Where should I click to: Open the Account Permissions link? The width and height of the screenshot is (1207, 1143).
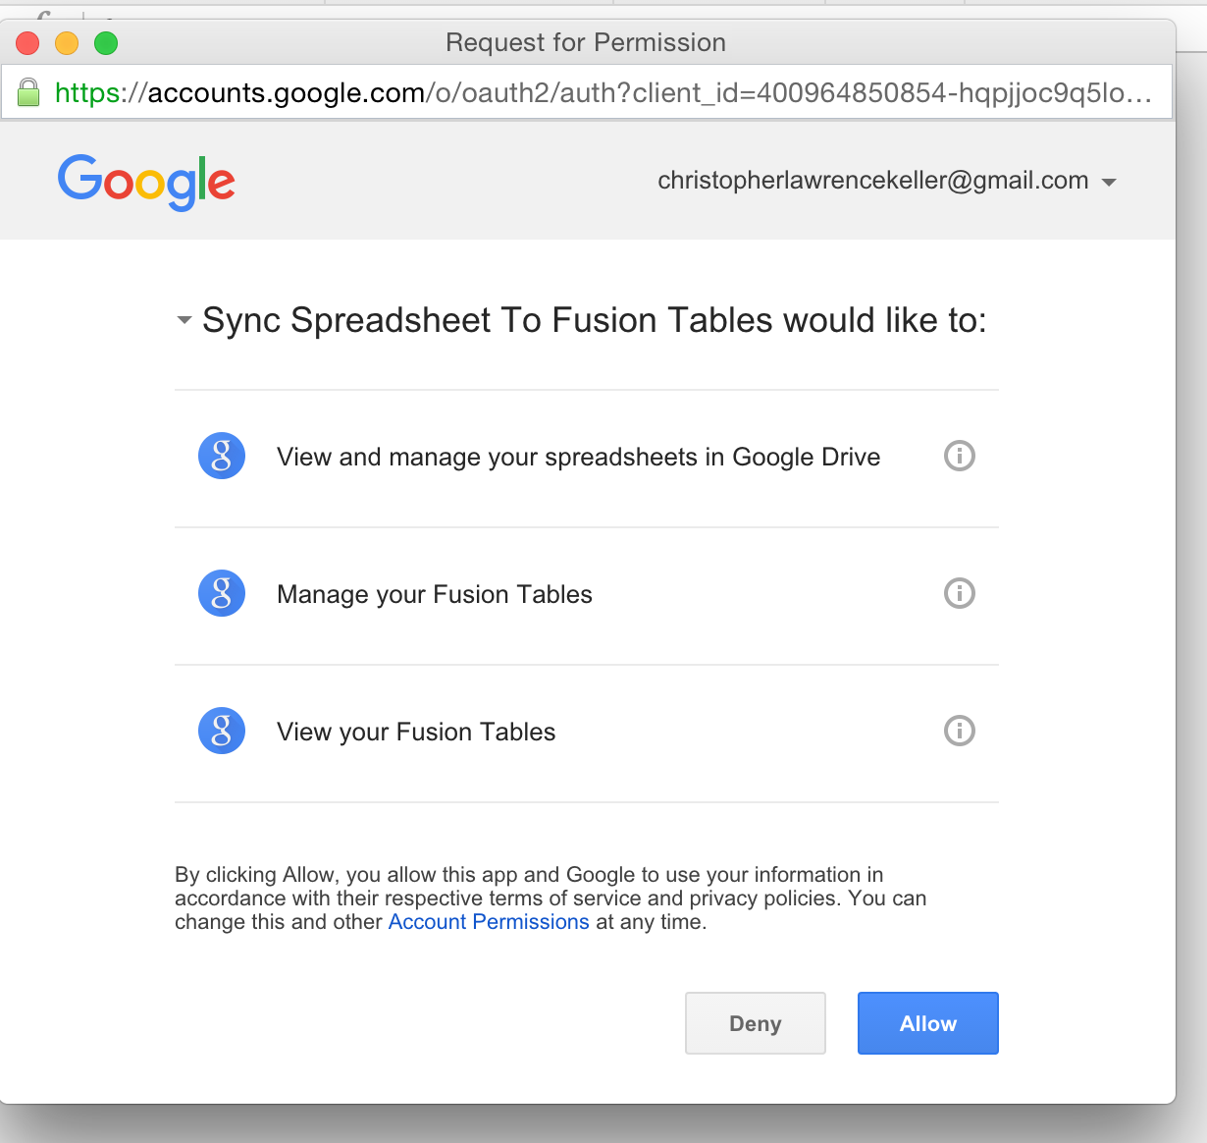pyautogui.click(x=489, y=922)
